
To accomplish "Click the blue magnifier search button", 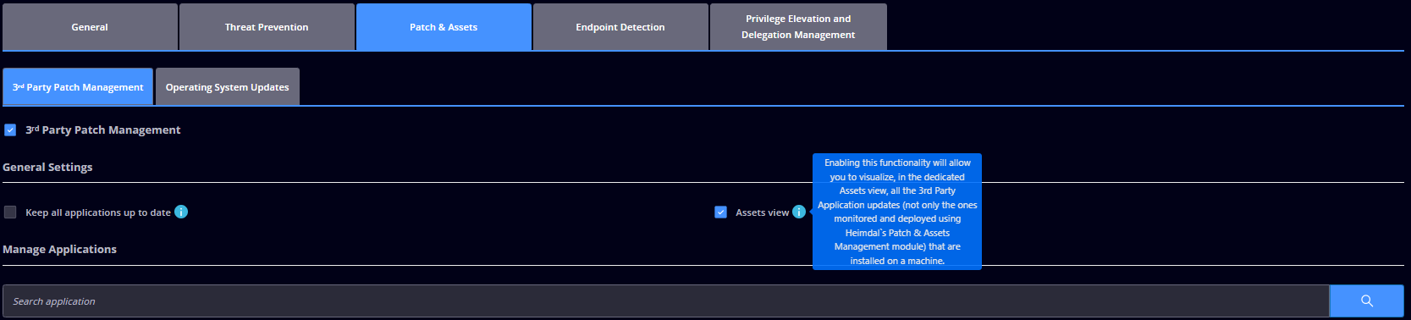I will [x=1367, y=301].
